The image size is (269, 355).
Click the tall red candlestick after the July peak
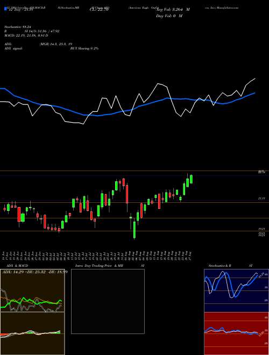(127, 194)
